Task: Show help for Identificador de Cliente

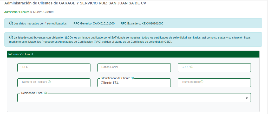Action: point(132,78)
